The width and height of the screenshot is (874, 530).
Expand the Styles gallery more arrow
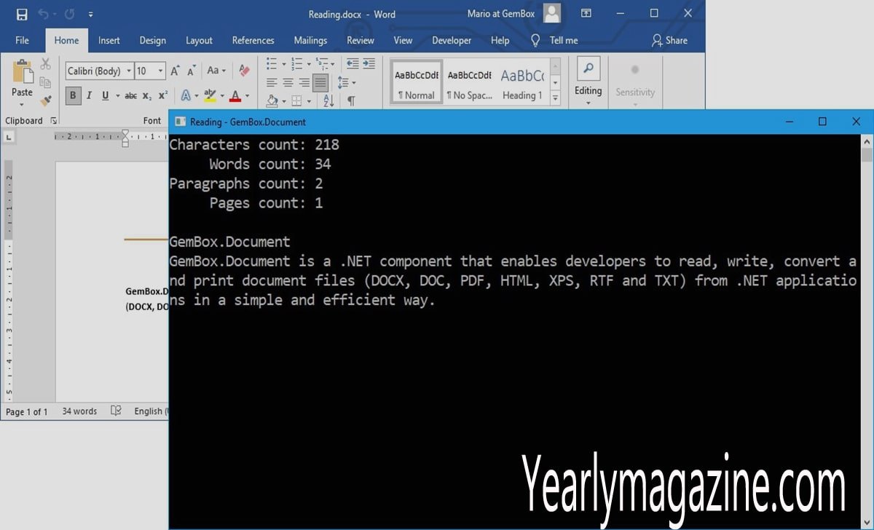point(555,98)
